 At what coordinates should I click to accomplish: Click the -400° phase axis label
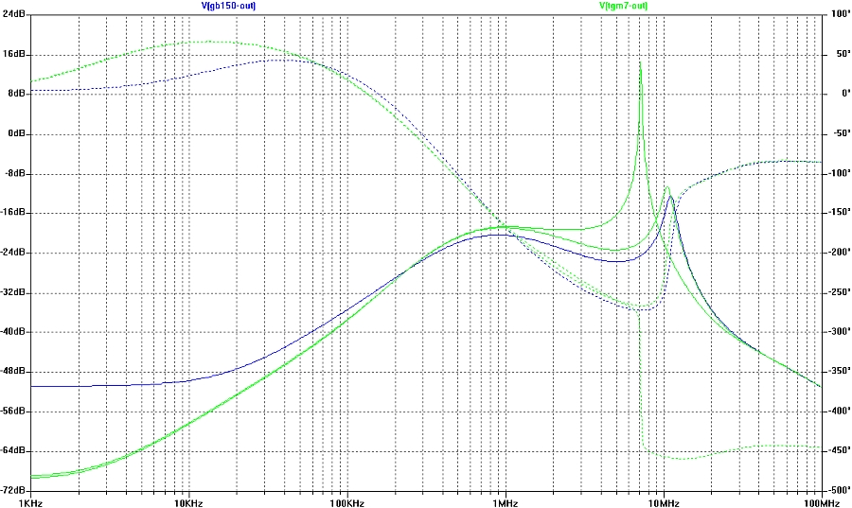click(840, 412)
